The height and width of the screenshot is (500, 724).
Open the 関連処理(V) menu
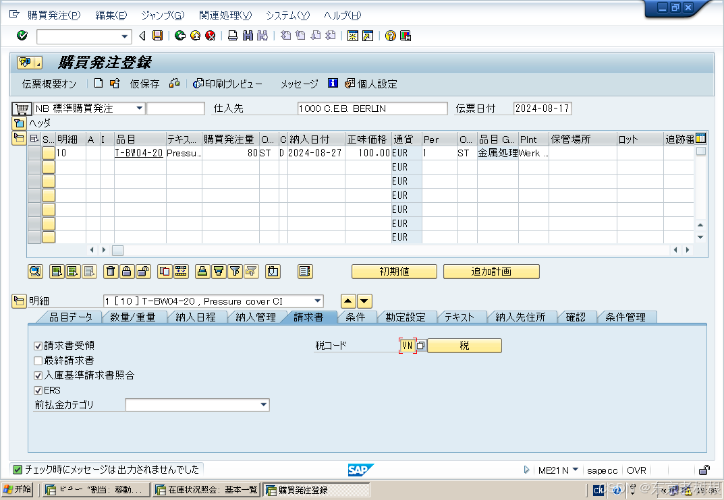(x=225, y=15)
